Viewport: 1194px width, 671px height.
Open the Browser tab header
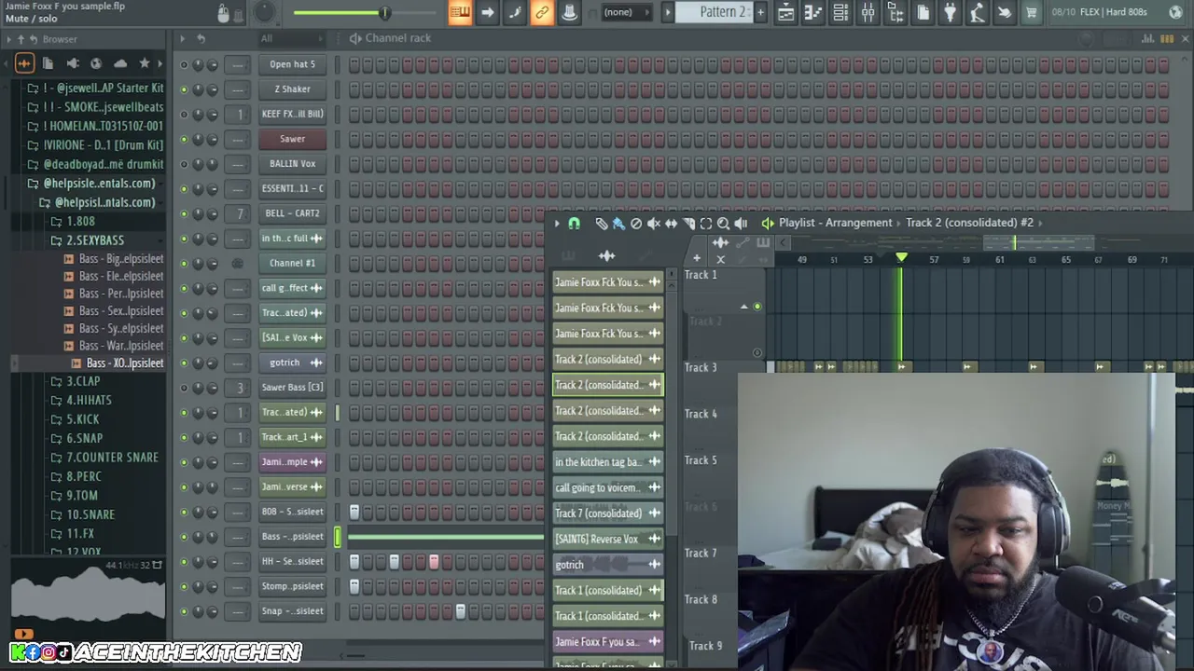[x=59, y=39]
